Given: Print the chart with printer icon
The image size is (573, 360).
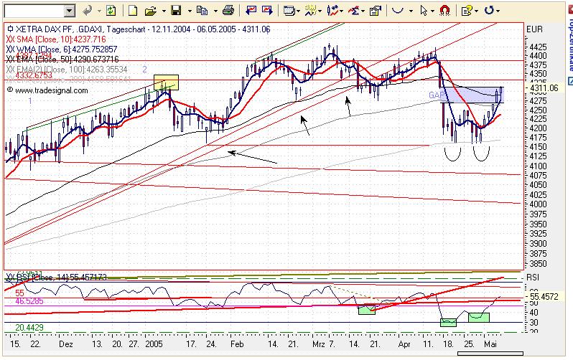Looking at the screenshot, I should 228,11.
